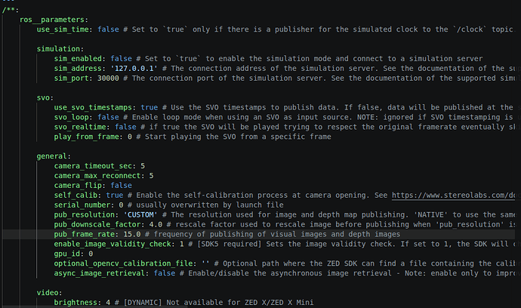Image resolution: width=521 pixels, height=308 pixels.
Task: Click the video section key
Action: [48, 293]
